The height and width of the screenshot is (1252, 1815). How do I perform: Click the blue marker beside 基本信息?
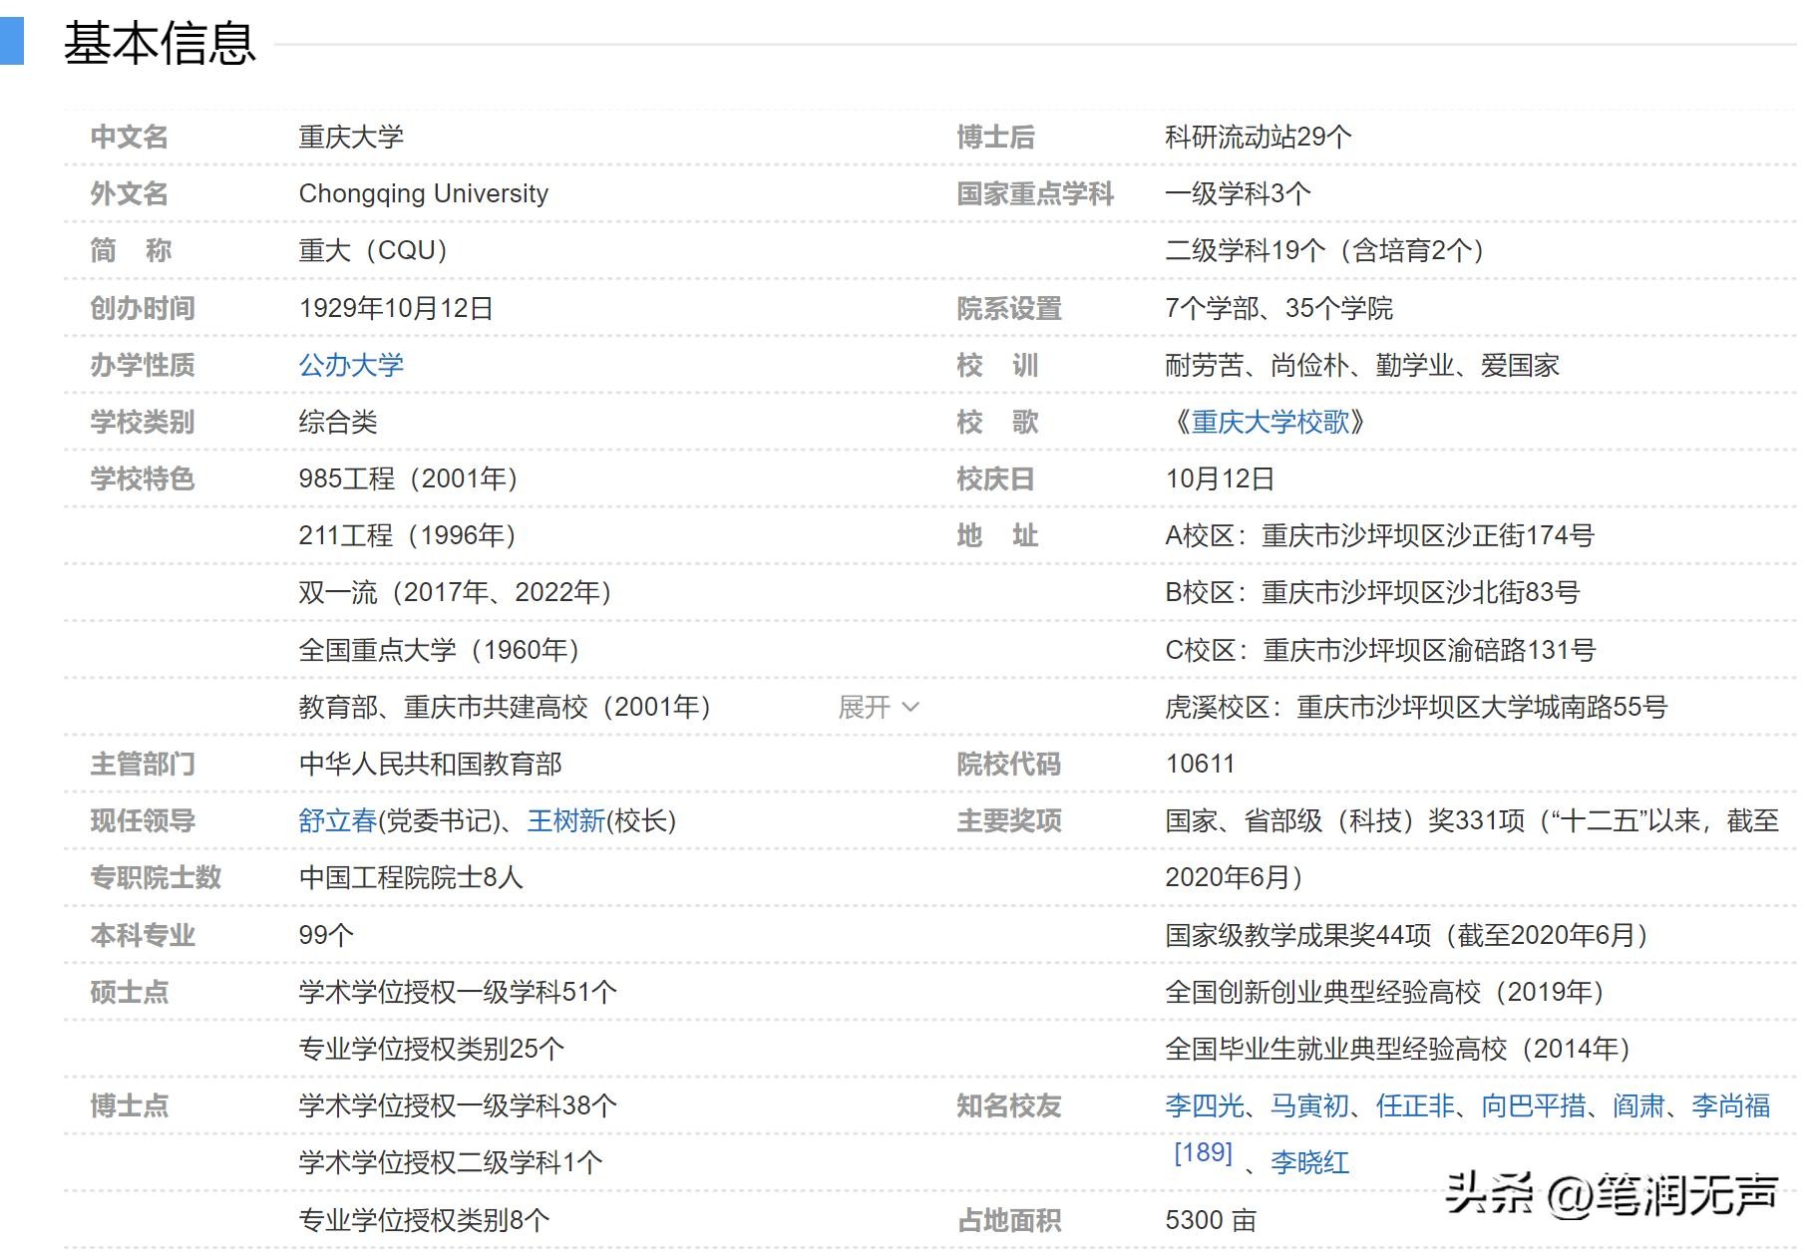tap(11, 42)
